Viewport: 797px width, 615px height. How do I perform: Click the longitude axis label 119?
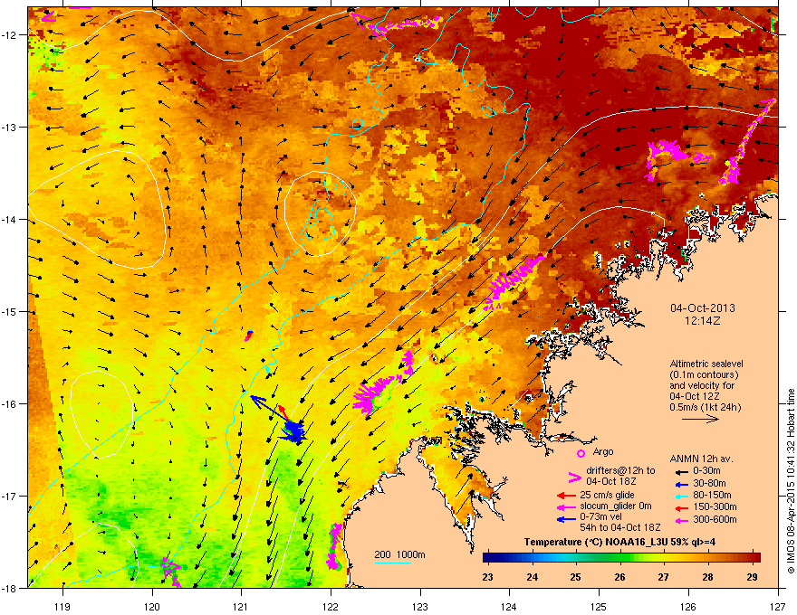click(x=63, y=606)
